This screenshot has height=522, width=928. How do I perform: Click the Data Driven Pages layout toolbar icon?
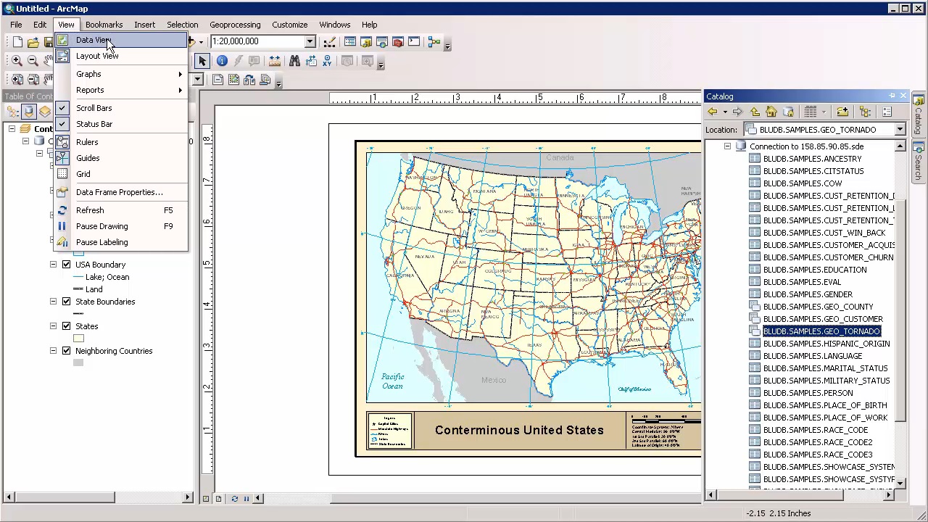point(265,80)
